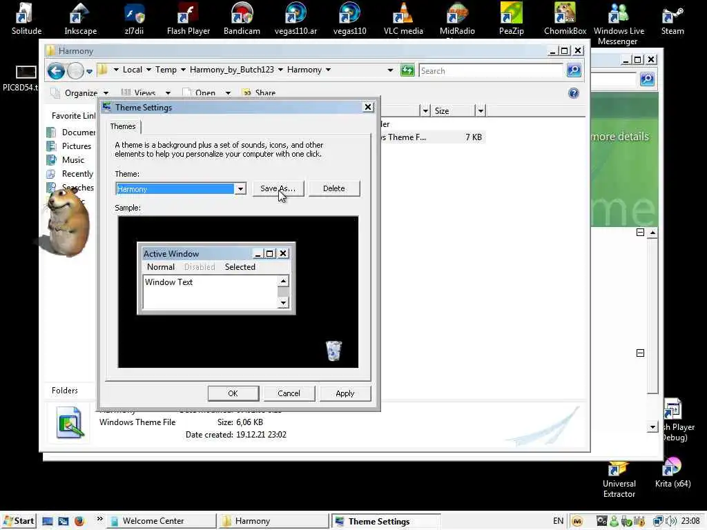Open the vegas110 desktop shortcut
This screenshot has height=530, width=707.
(349, 19)
